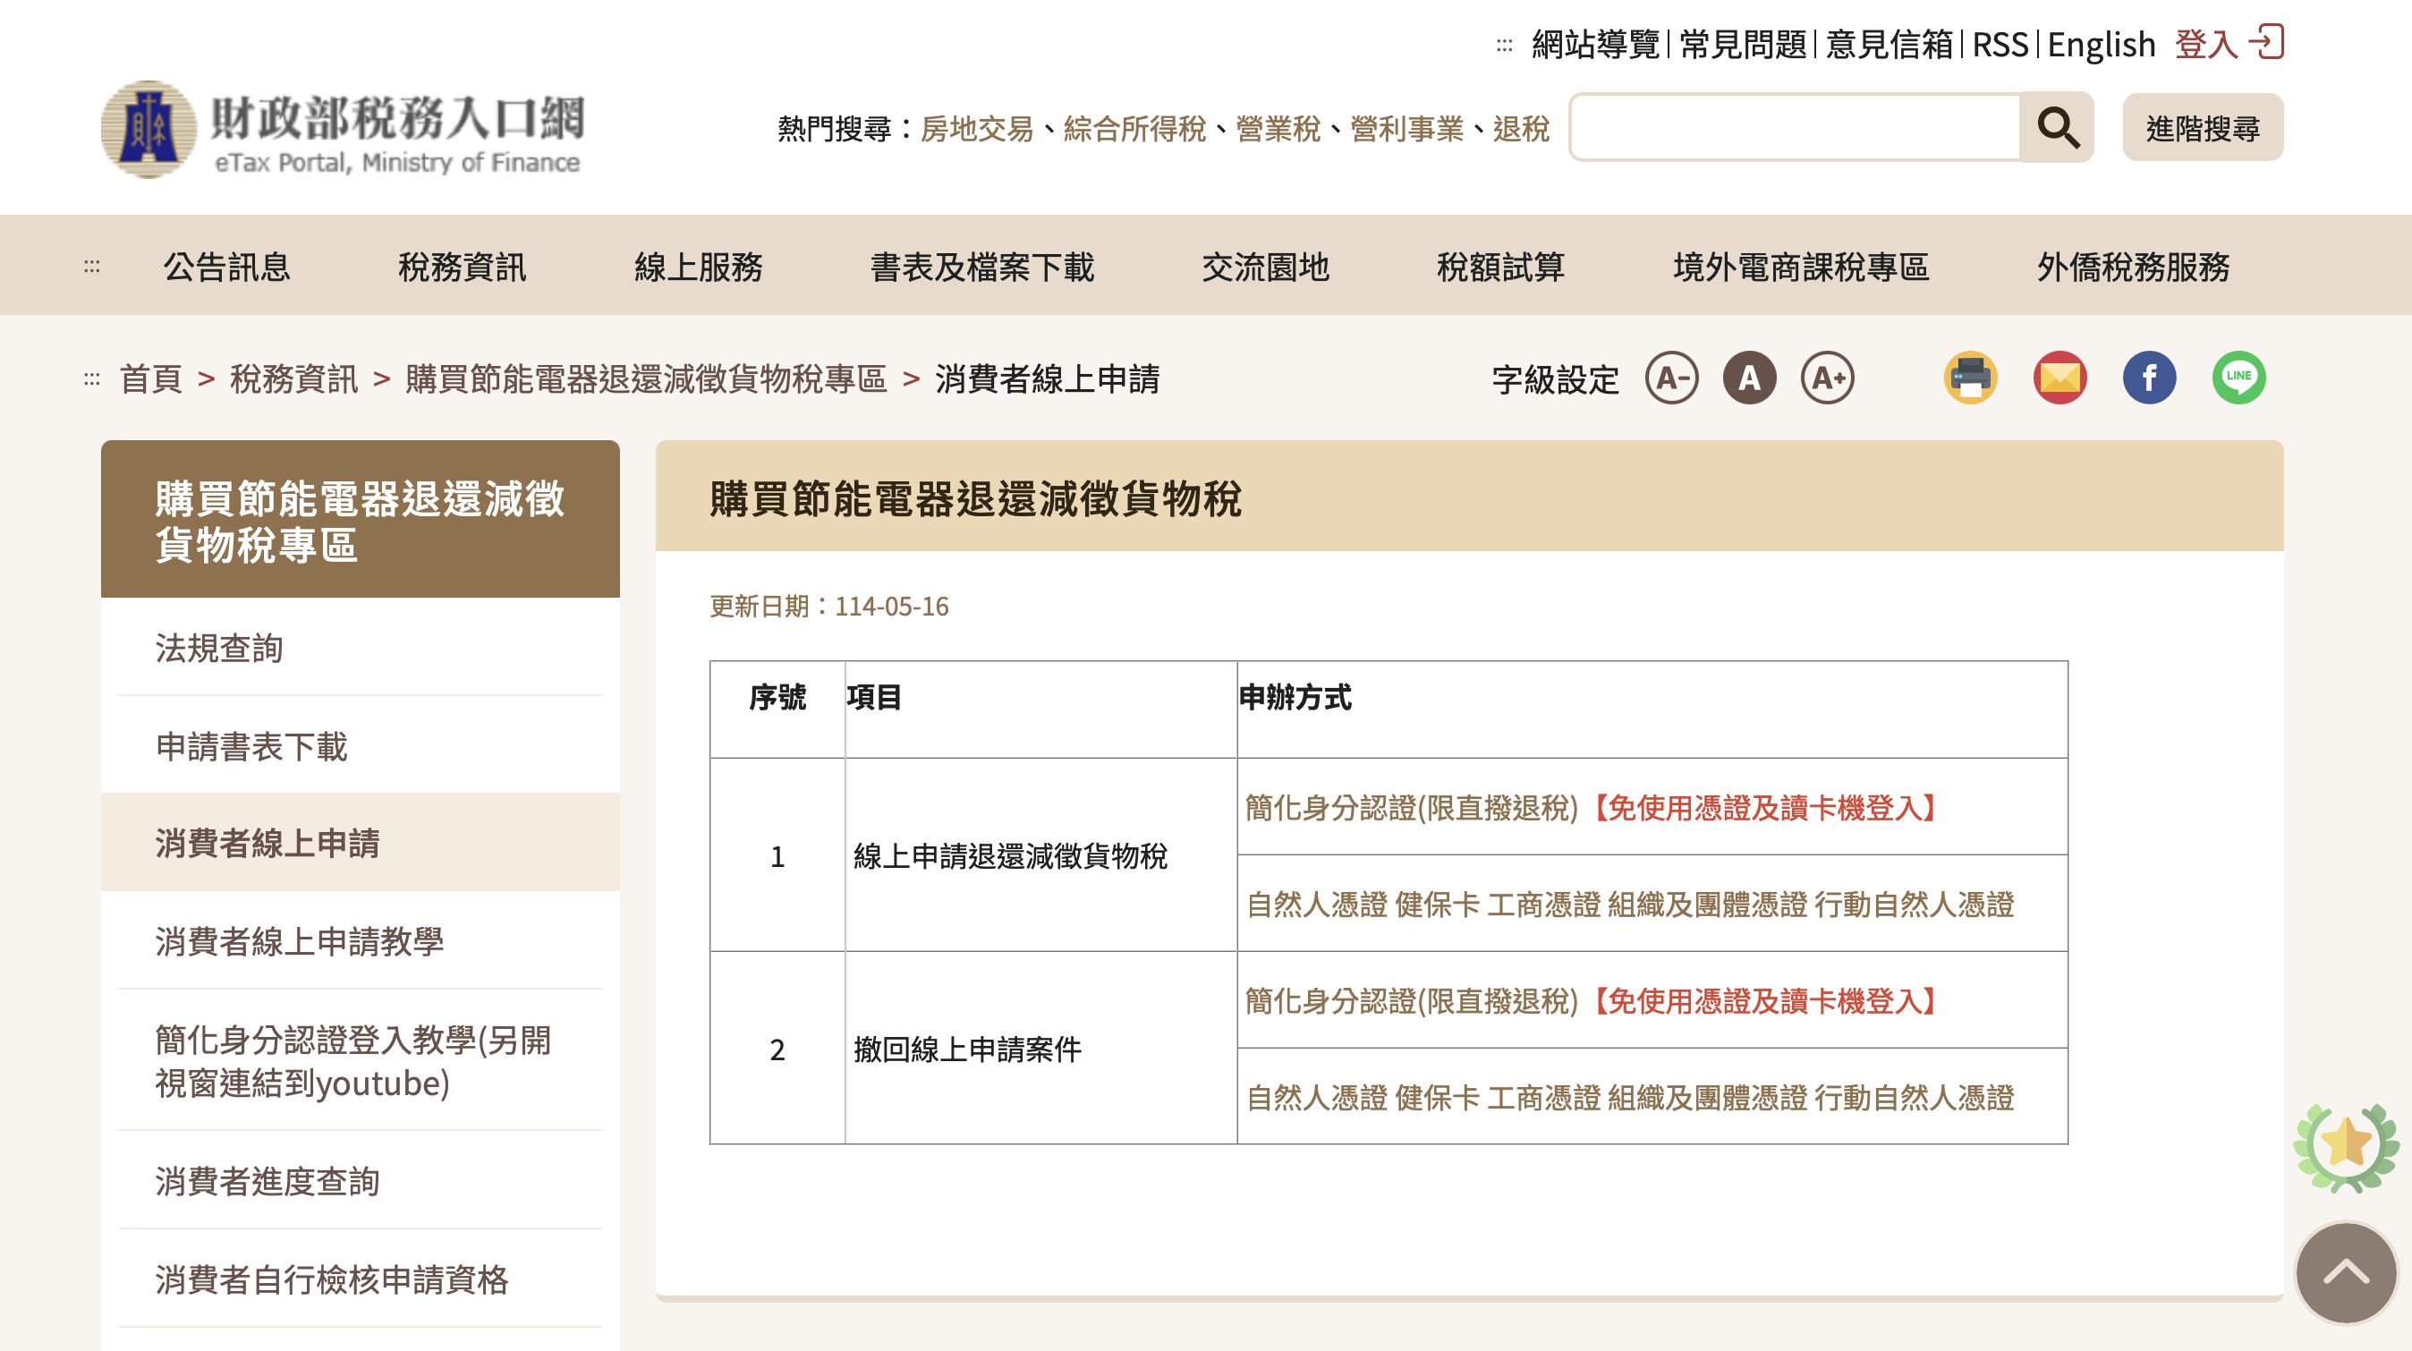Click 意見信箱 link
This screenshot has width=2412, height=1351.
coord(1890,44)
